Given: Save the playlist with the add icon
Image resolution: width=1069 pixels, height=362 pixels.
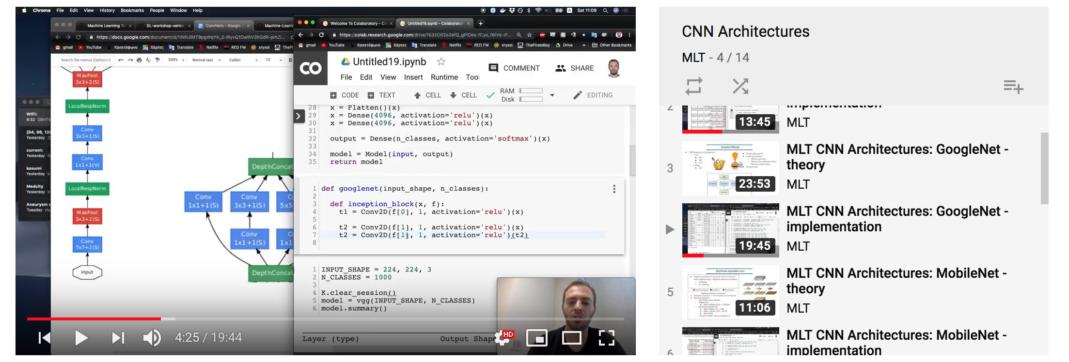Looking at the screenshot, I should (1013, 87).
